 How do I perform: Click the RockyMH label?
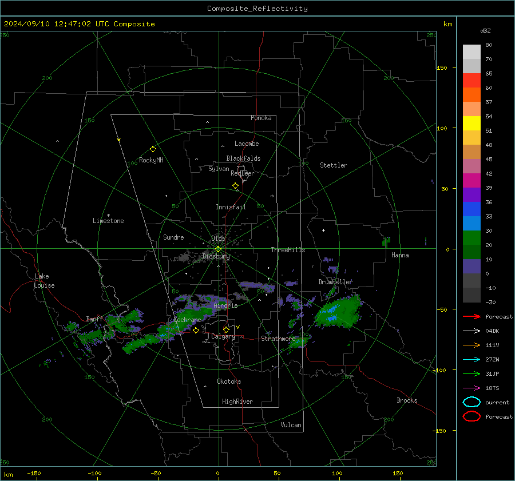click(151, 160)
